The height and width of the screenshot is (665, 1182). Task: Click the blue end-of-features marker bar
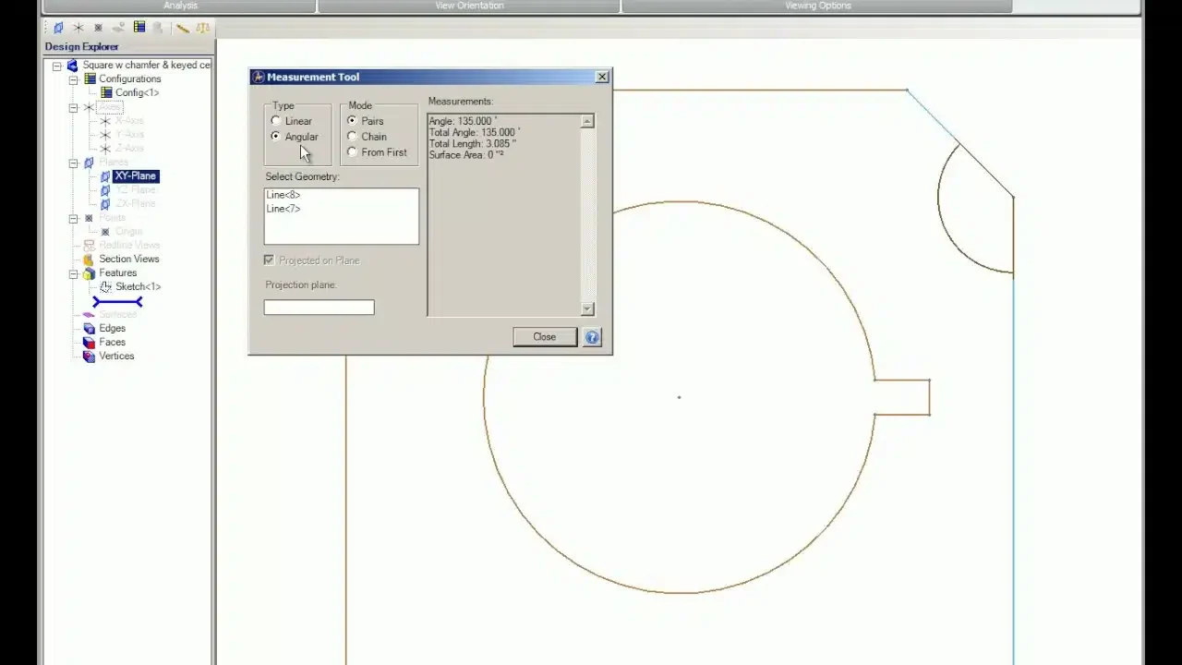(117, 302)
